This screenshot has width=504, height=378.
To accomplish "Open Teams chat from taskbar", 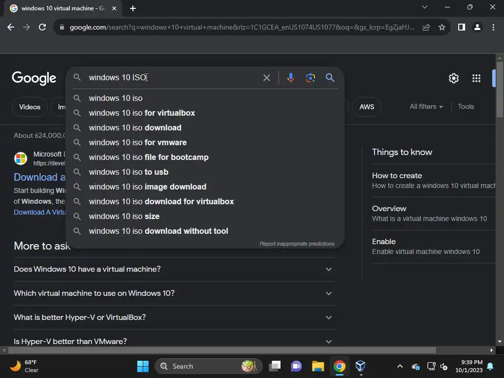I will [x=296, y=366].
